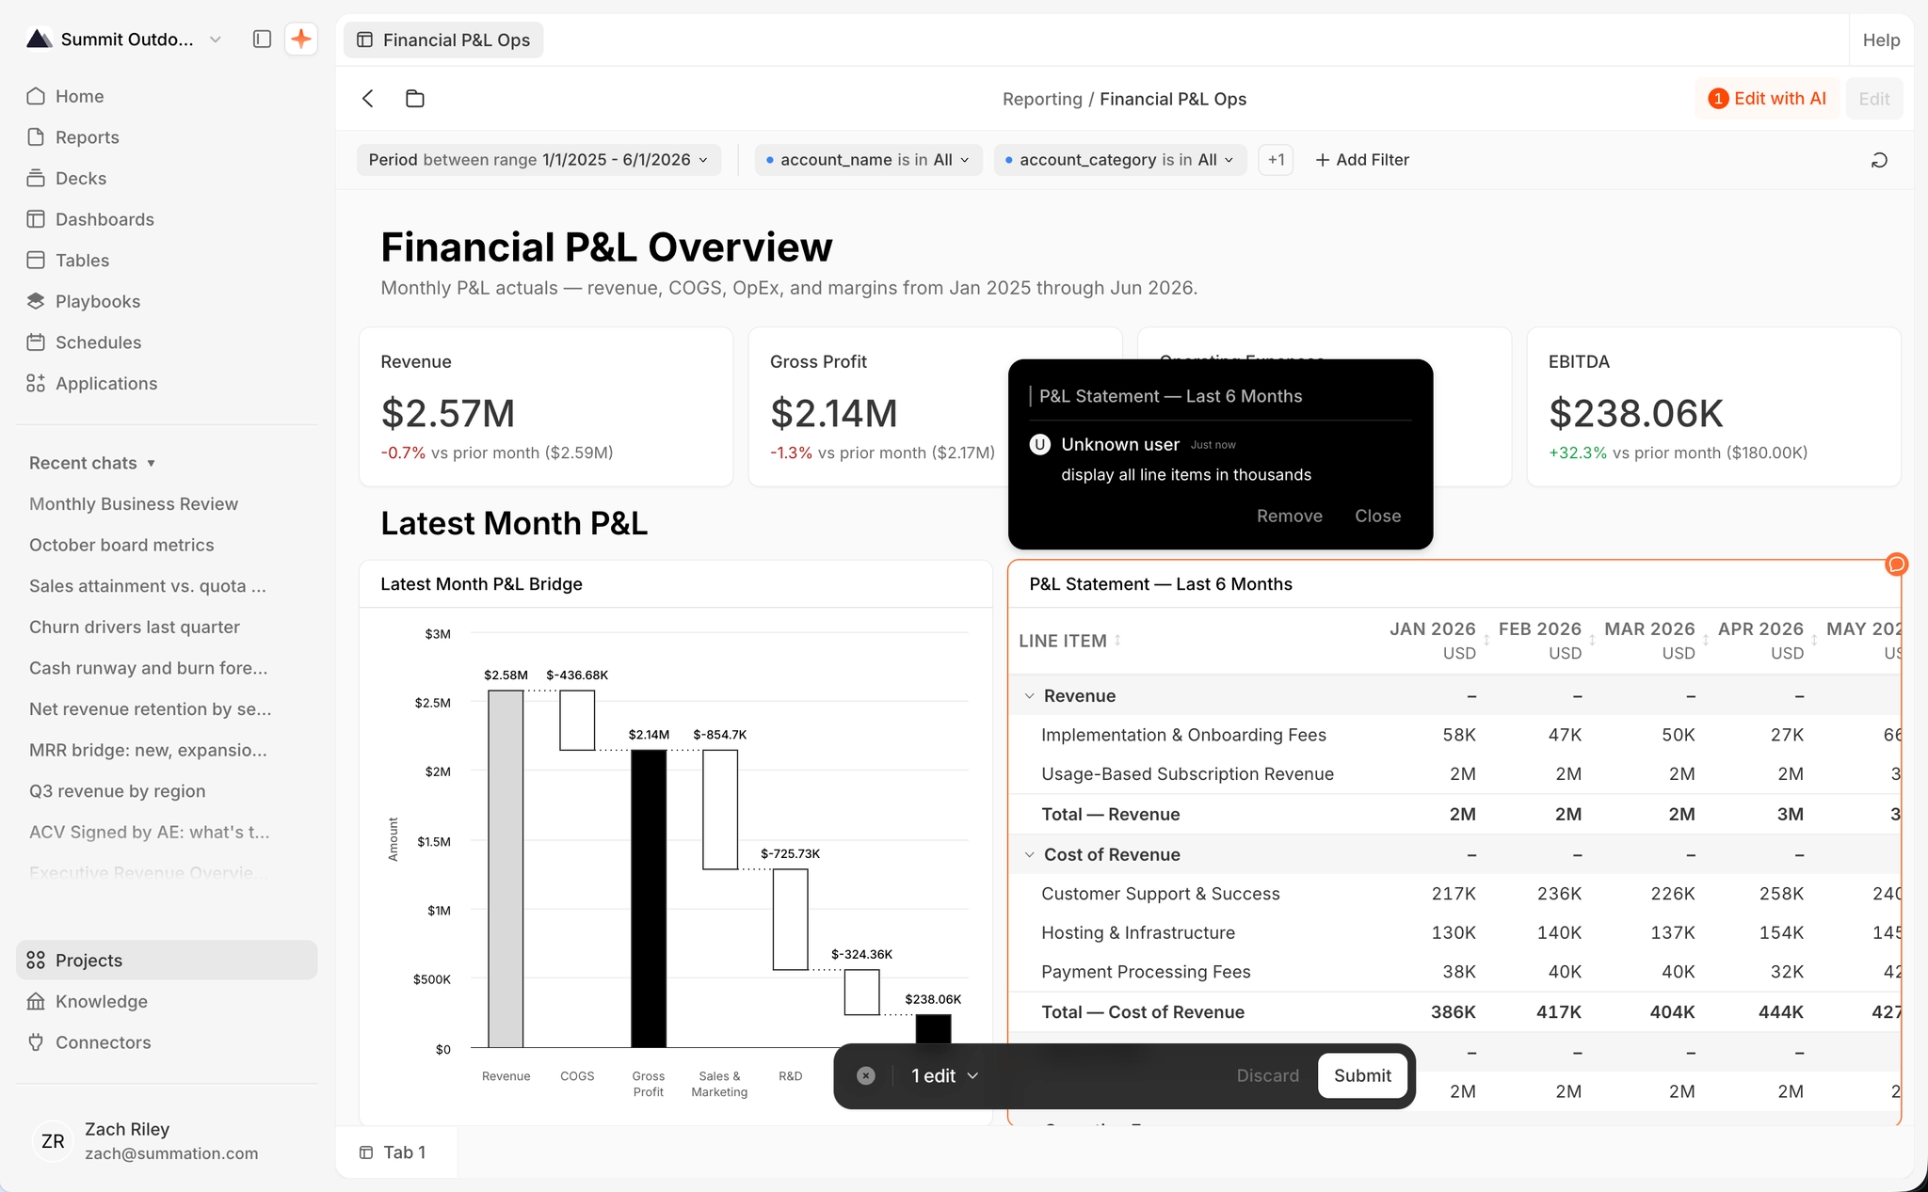Viewport: 1928px width, 1192px height.
Task: Click Remove in the comment popup
Action: tap(1289, 516)
